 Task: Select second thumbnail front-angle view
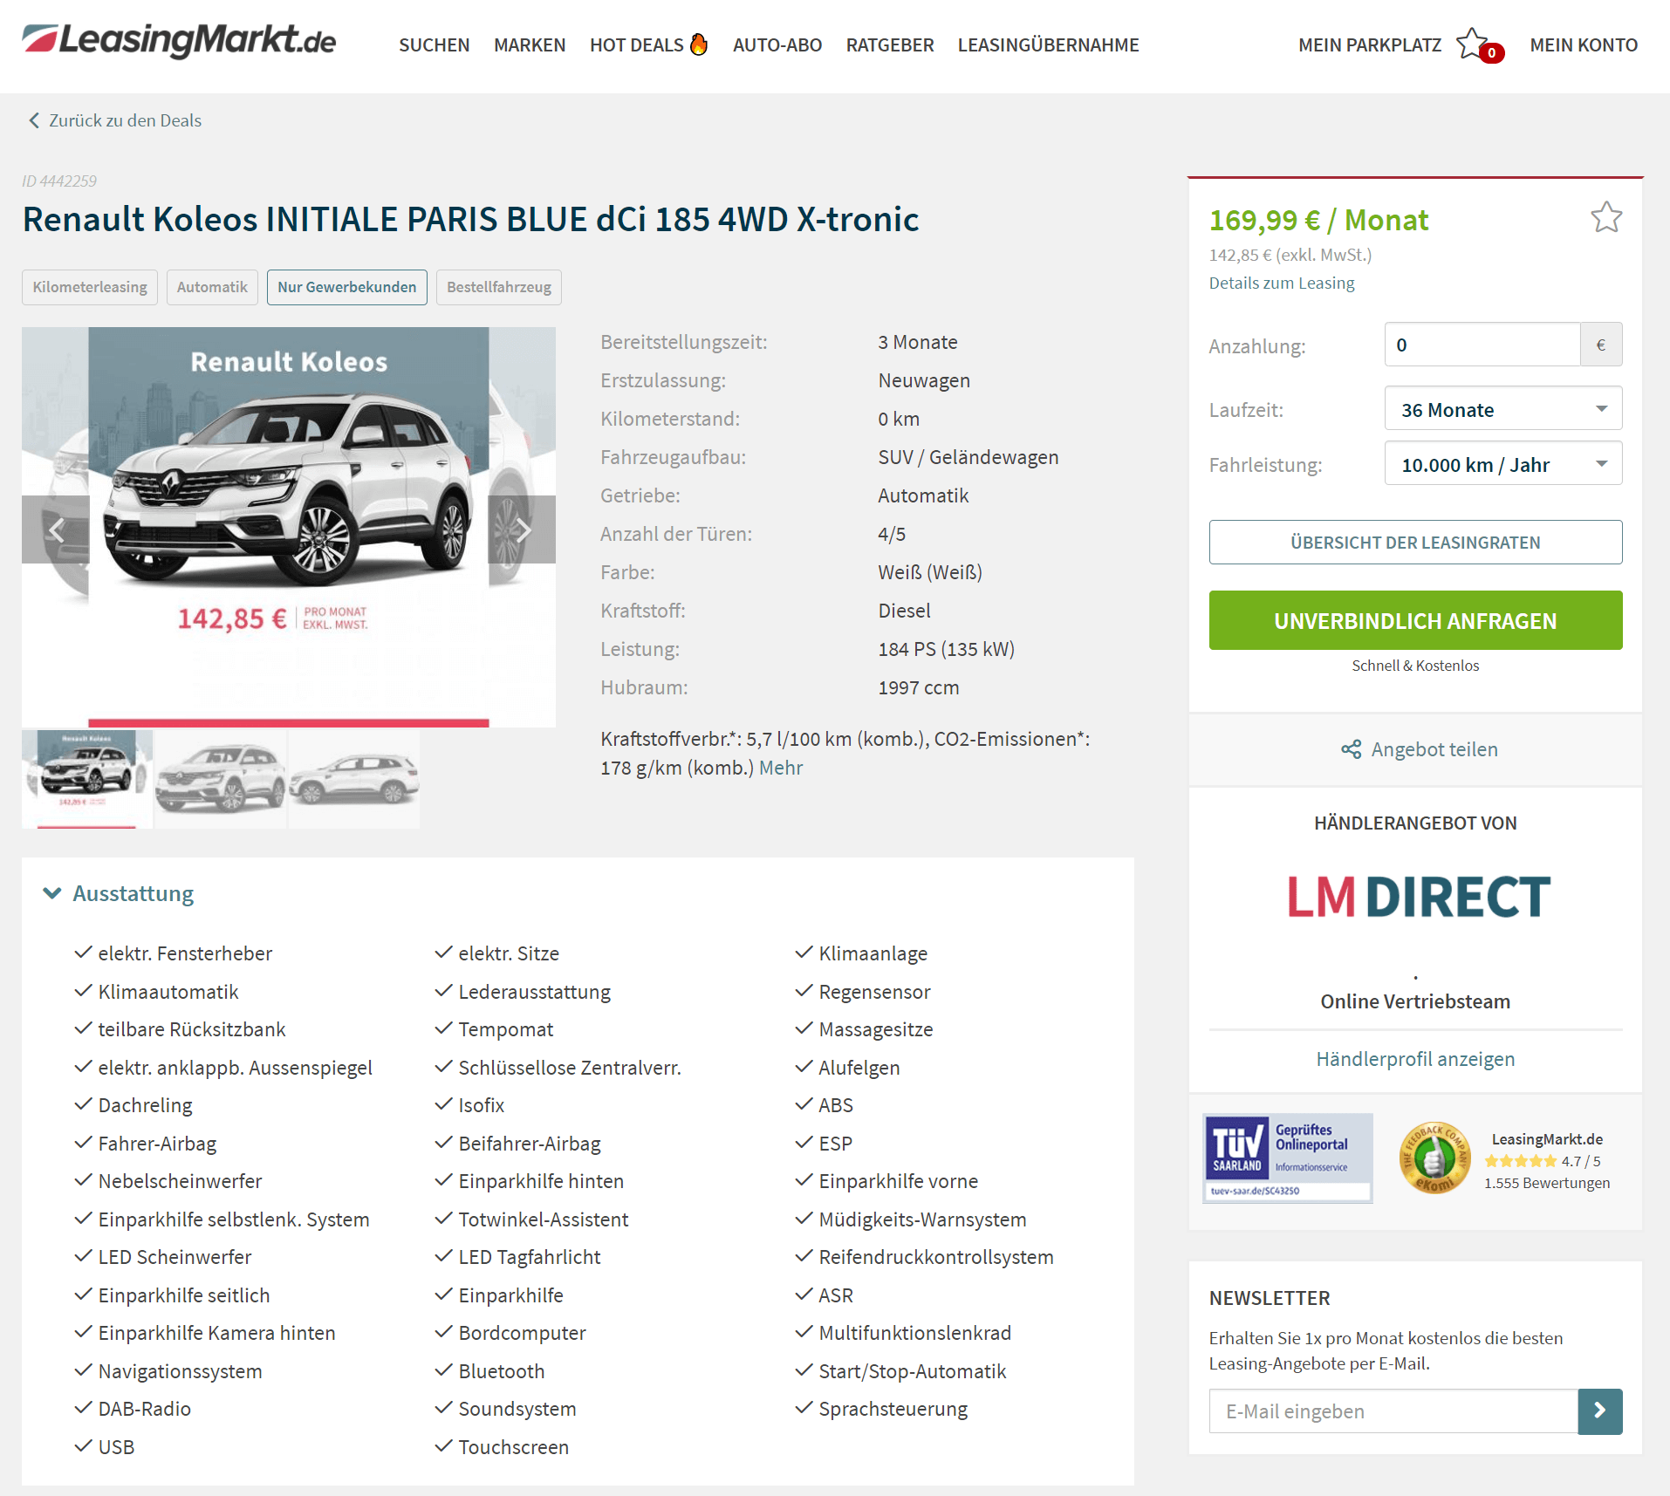click(x=221, y=779)
